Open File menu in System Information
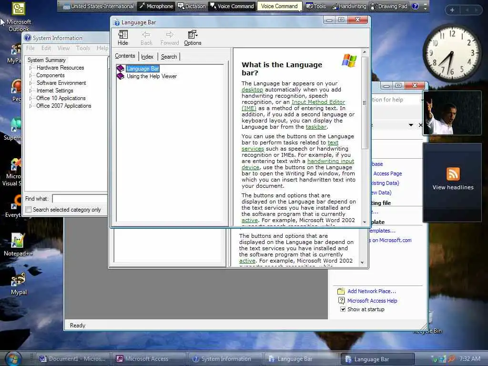This screenshot has height=366, width=488. (30, 48)
